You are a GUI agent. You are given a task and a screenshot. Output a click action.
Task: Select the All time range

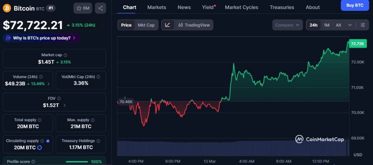[338, 25]
